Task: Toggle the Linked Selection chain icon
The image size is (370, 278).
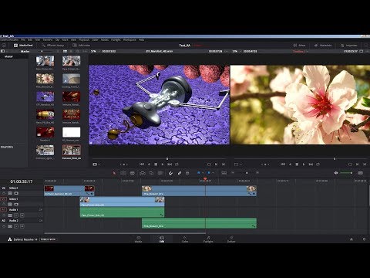Action: click(x=180, y=173)
